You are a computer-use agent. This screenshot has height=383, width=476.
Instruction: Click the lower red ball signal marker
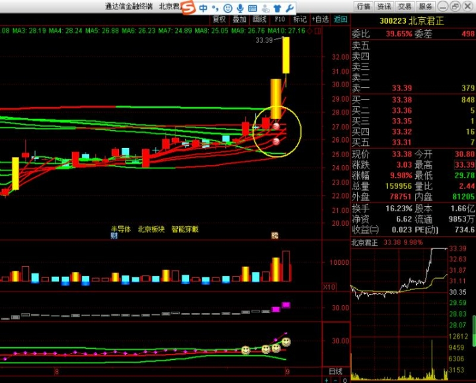point(276,141)
